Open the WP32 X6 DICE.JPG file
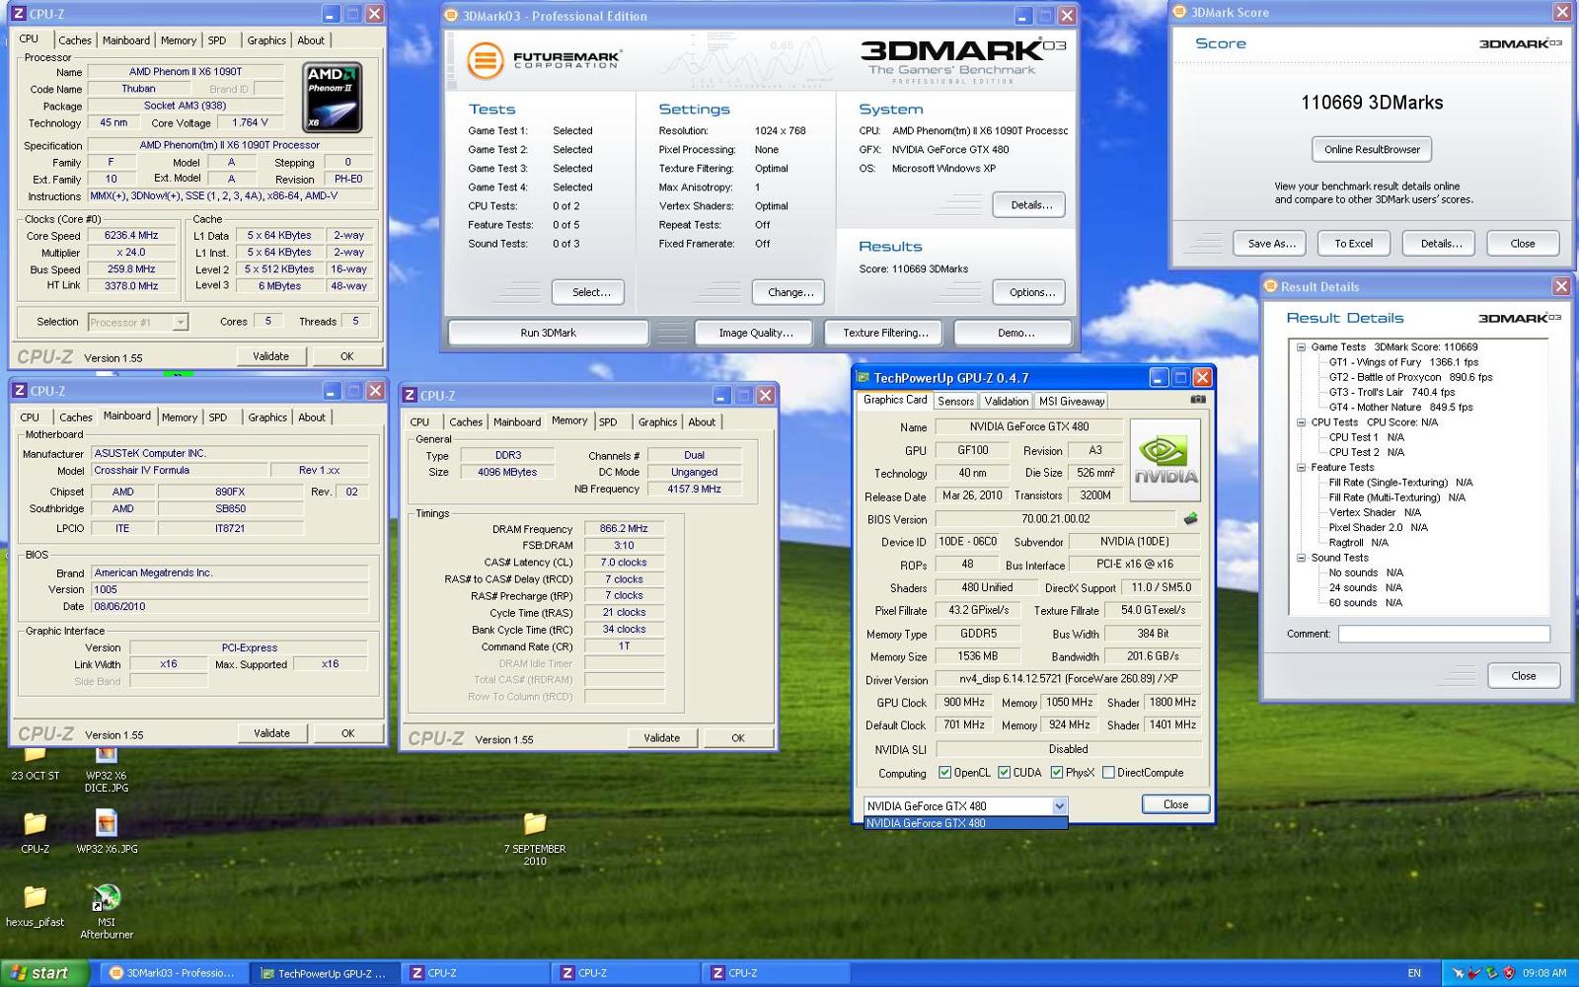The width and height of the screenshot is (1579, 987). tap(107, 770)
